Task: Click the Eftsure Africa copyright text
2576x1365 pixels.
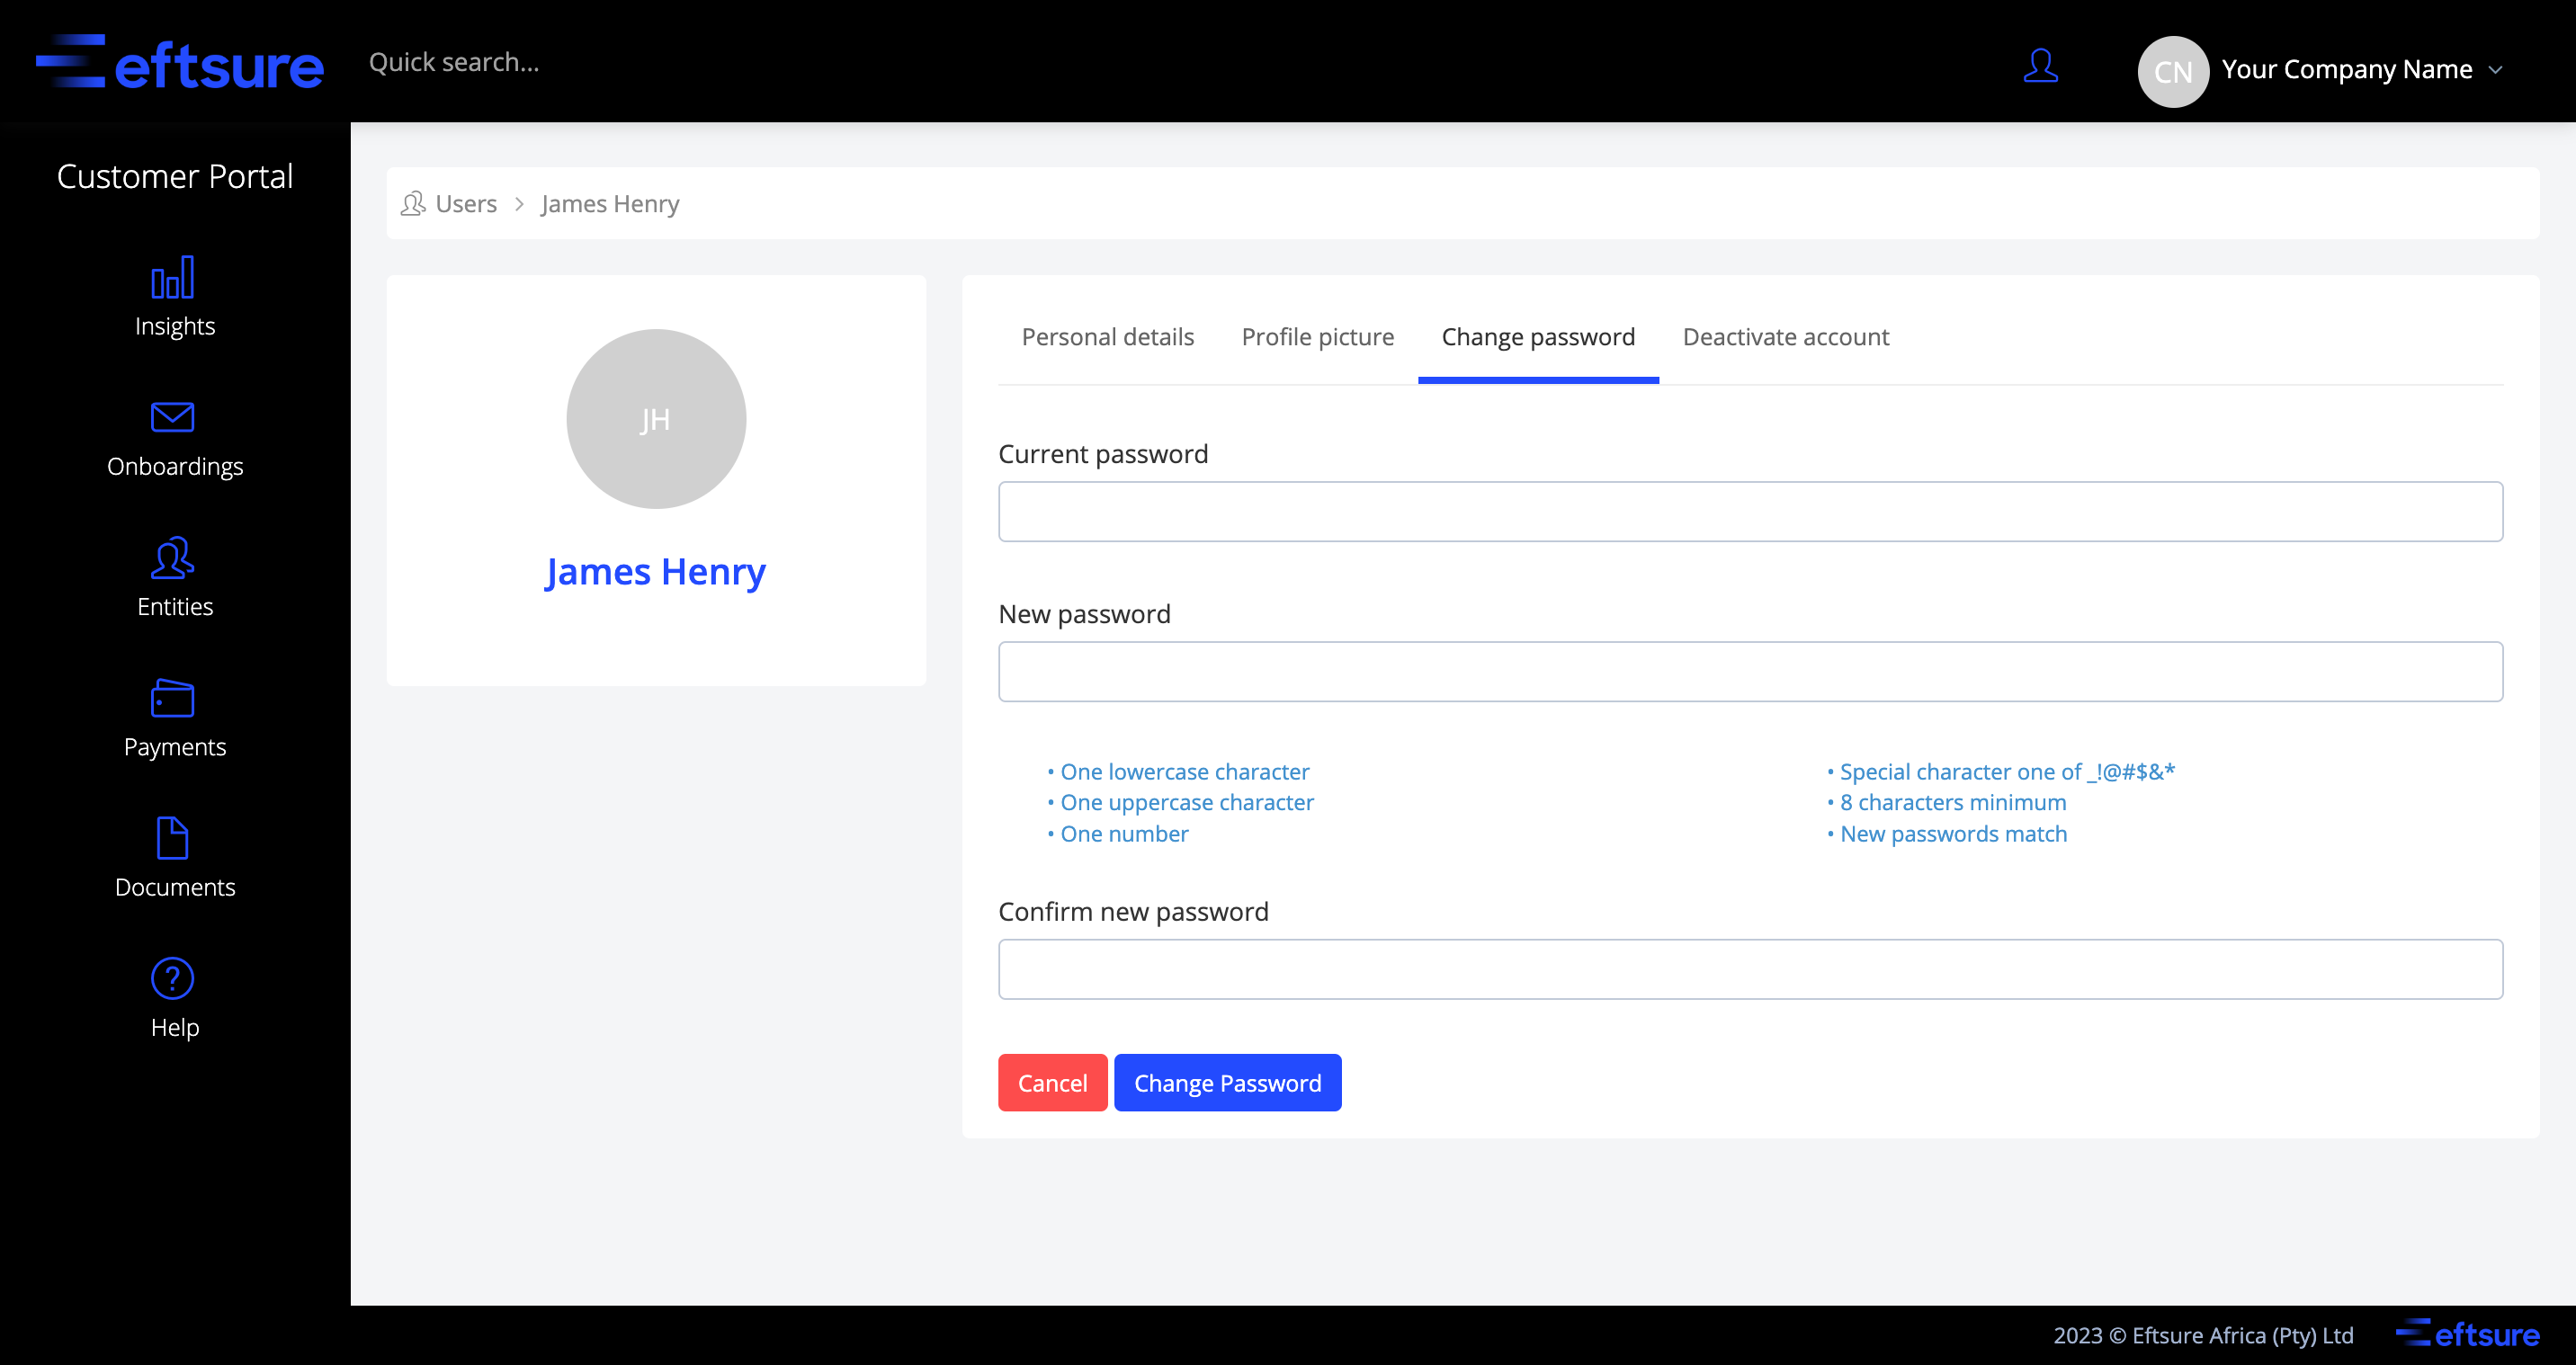Action: [x=2203, y=1335]
